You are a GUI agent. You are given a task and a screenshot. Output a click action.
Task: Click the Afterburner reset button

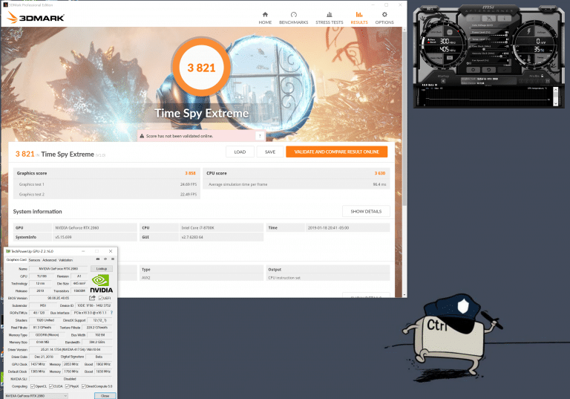[x=489, y=70]
